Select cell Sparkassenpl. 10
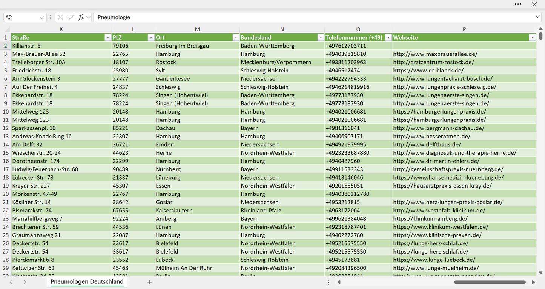The width and height of the screenshot is (545, 289). point(61,128)
